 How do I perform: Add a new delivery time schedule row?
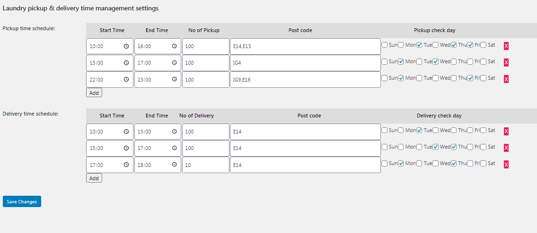point(94,178)
